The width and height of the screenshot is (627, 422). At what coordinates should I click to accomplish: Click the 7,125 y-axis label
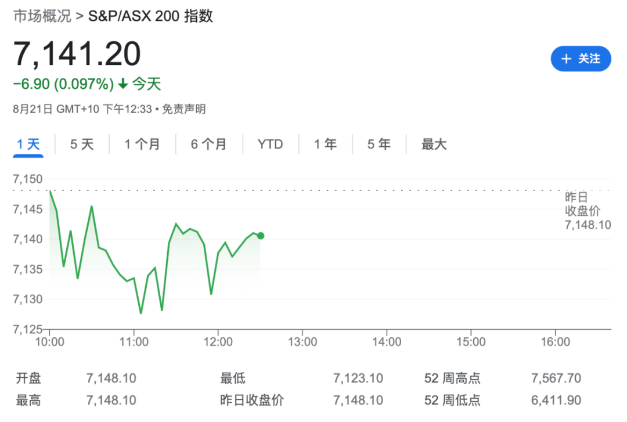pos(28,329)
